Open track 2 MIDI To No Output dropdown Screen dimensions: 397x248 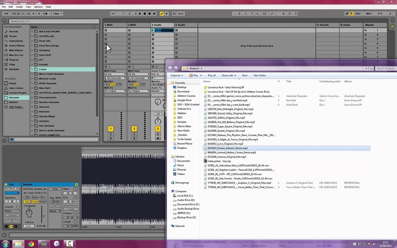[x=139, y=91]
